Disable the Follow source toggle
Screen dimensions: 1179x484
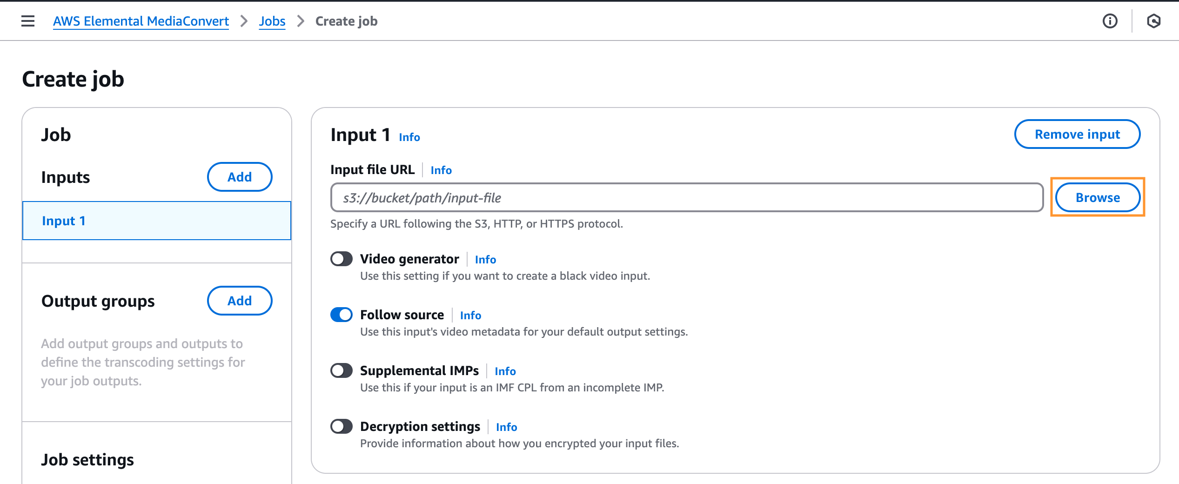click(341, 315)
